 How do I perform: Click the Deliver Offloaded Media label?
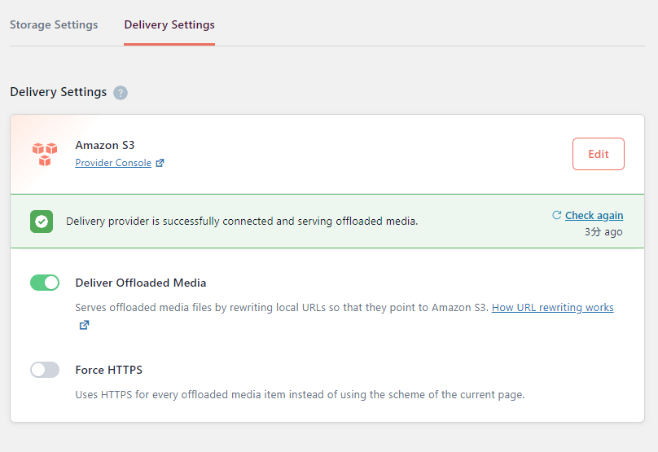141,283
